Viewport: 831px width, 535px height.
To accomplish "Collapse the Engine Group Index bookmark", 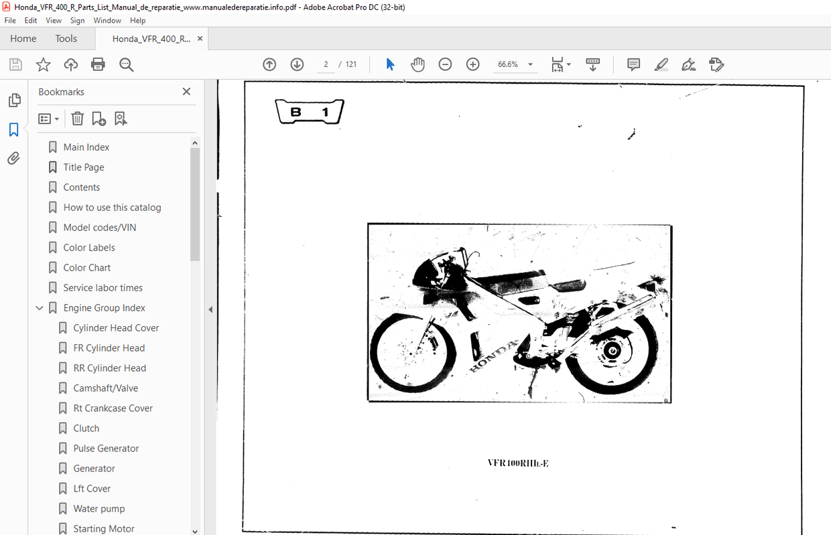I will pyautogui.click(x=39, y=307).
